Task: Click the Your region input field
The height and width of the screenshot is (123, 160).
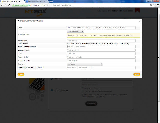Action: click(101, 61)
